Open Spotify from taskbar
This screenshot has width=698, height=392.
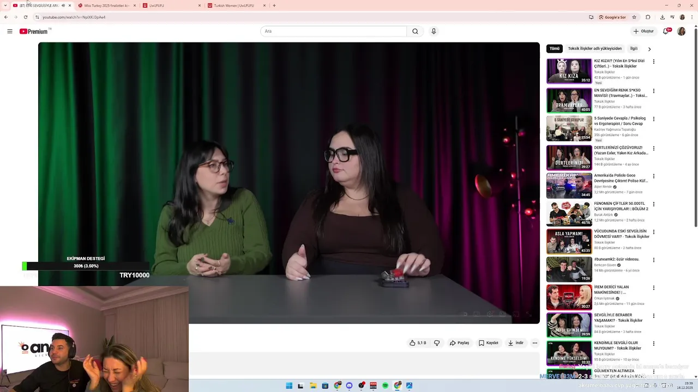click(x=385, y=385)
